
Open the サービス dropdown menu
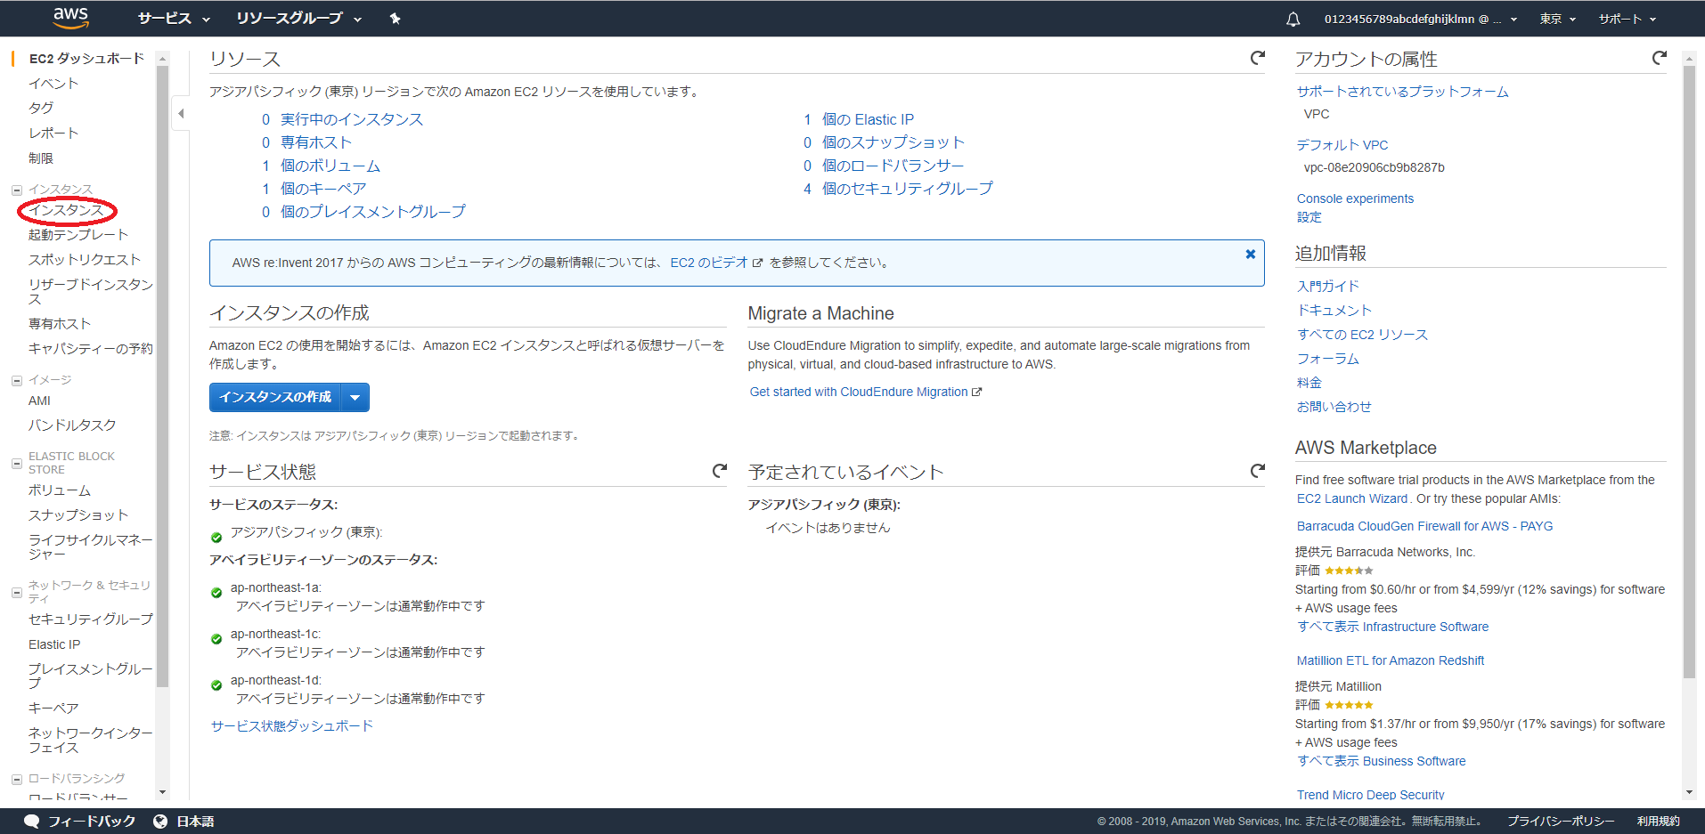tap(174, 19)
